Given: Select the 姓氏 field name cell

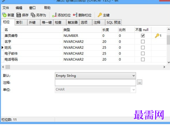Looking at the screenshot, I should click(33, 47).
